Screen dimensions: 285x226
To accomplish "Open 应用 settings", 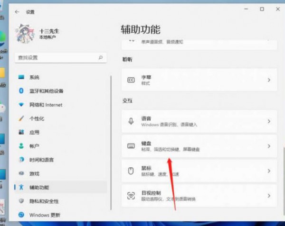I will pos(60,132).
